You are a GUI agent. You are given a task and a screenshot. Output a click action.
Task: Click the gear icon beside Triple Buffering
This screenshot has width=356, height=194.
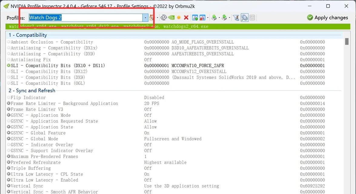[x=8, y=168]
